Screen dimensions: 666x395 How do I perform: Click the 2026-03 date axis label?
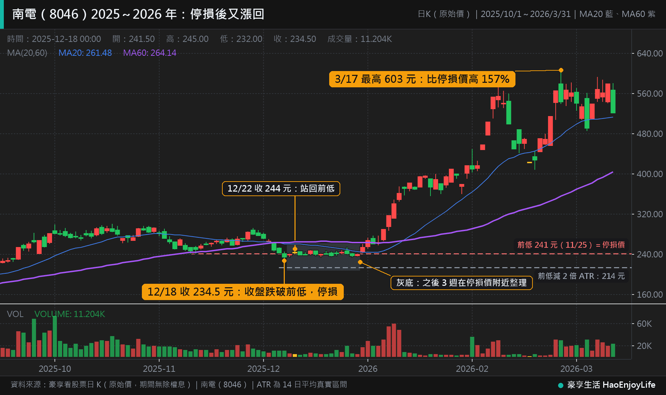pos(577,369)
